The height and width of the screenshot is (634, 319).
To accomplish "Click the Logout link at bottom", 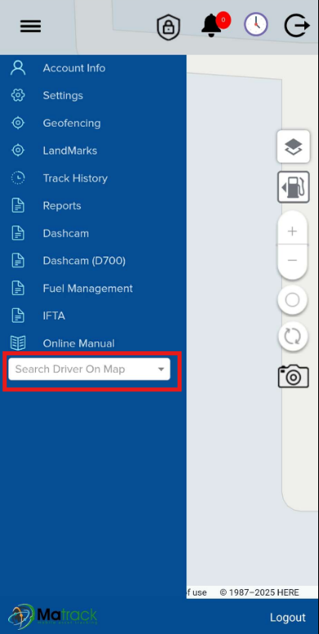I will [x=288, y=618].
